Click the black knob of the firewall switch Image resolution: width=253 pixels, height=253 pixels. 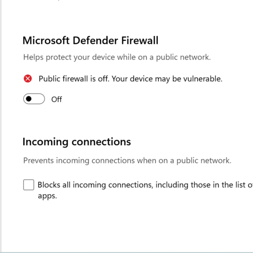29,99
